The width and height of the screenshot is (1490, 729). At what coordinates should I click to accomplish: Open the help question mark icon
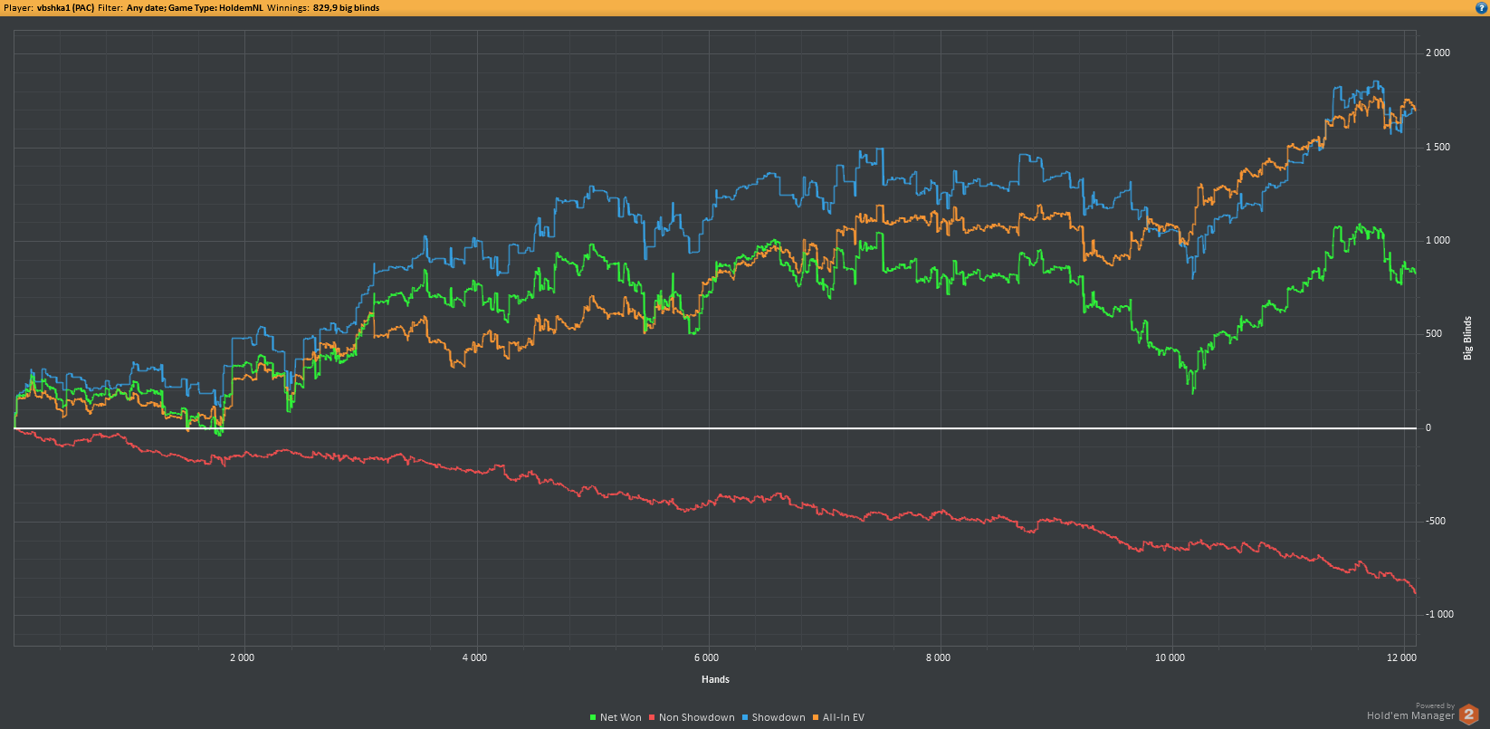click(x=1482, y=7)
